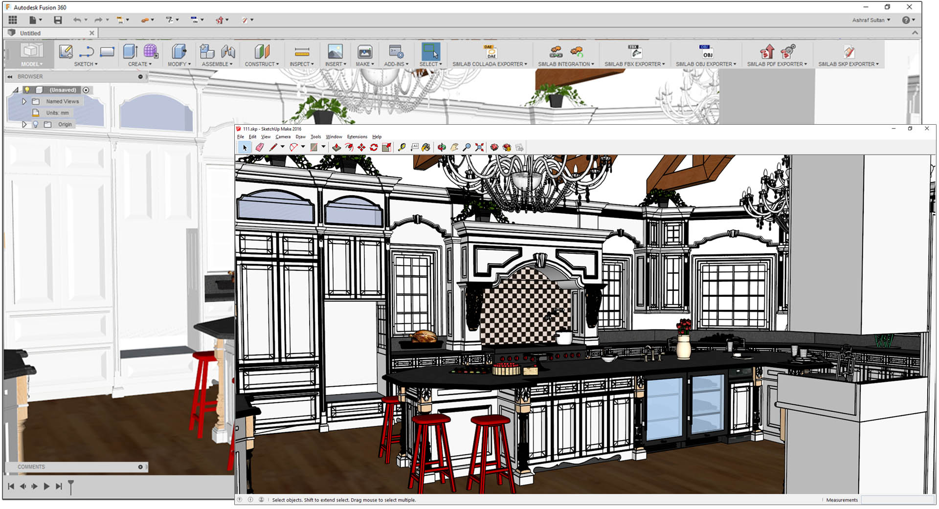Save the Fusion 360 design

point(58,20)
